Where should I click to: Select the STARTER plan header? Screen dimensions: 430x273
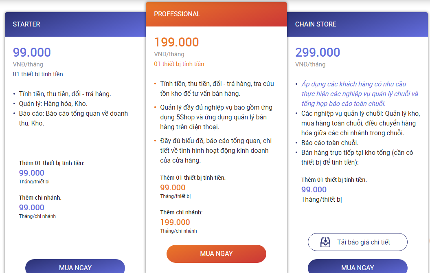tap(75, 24)
